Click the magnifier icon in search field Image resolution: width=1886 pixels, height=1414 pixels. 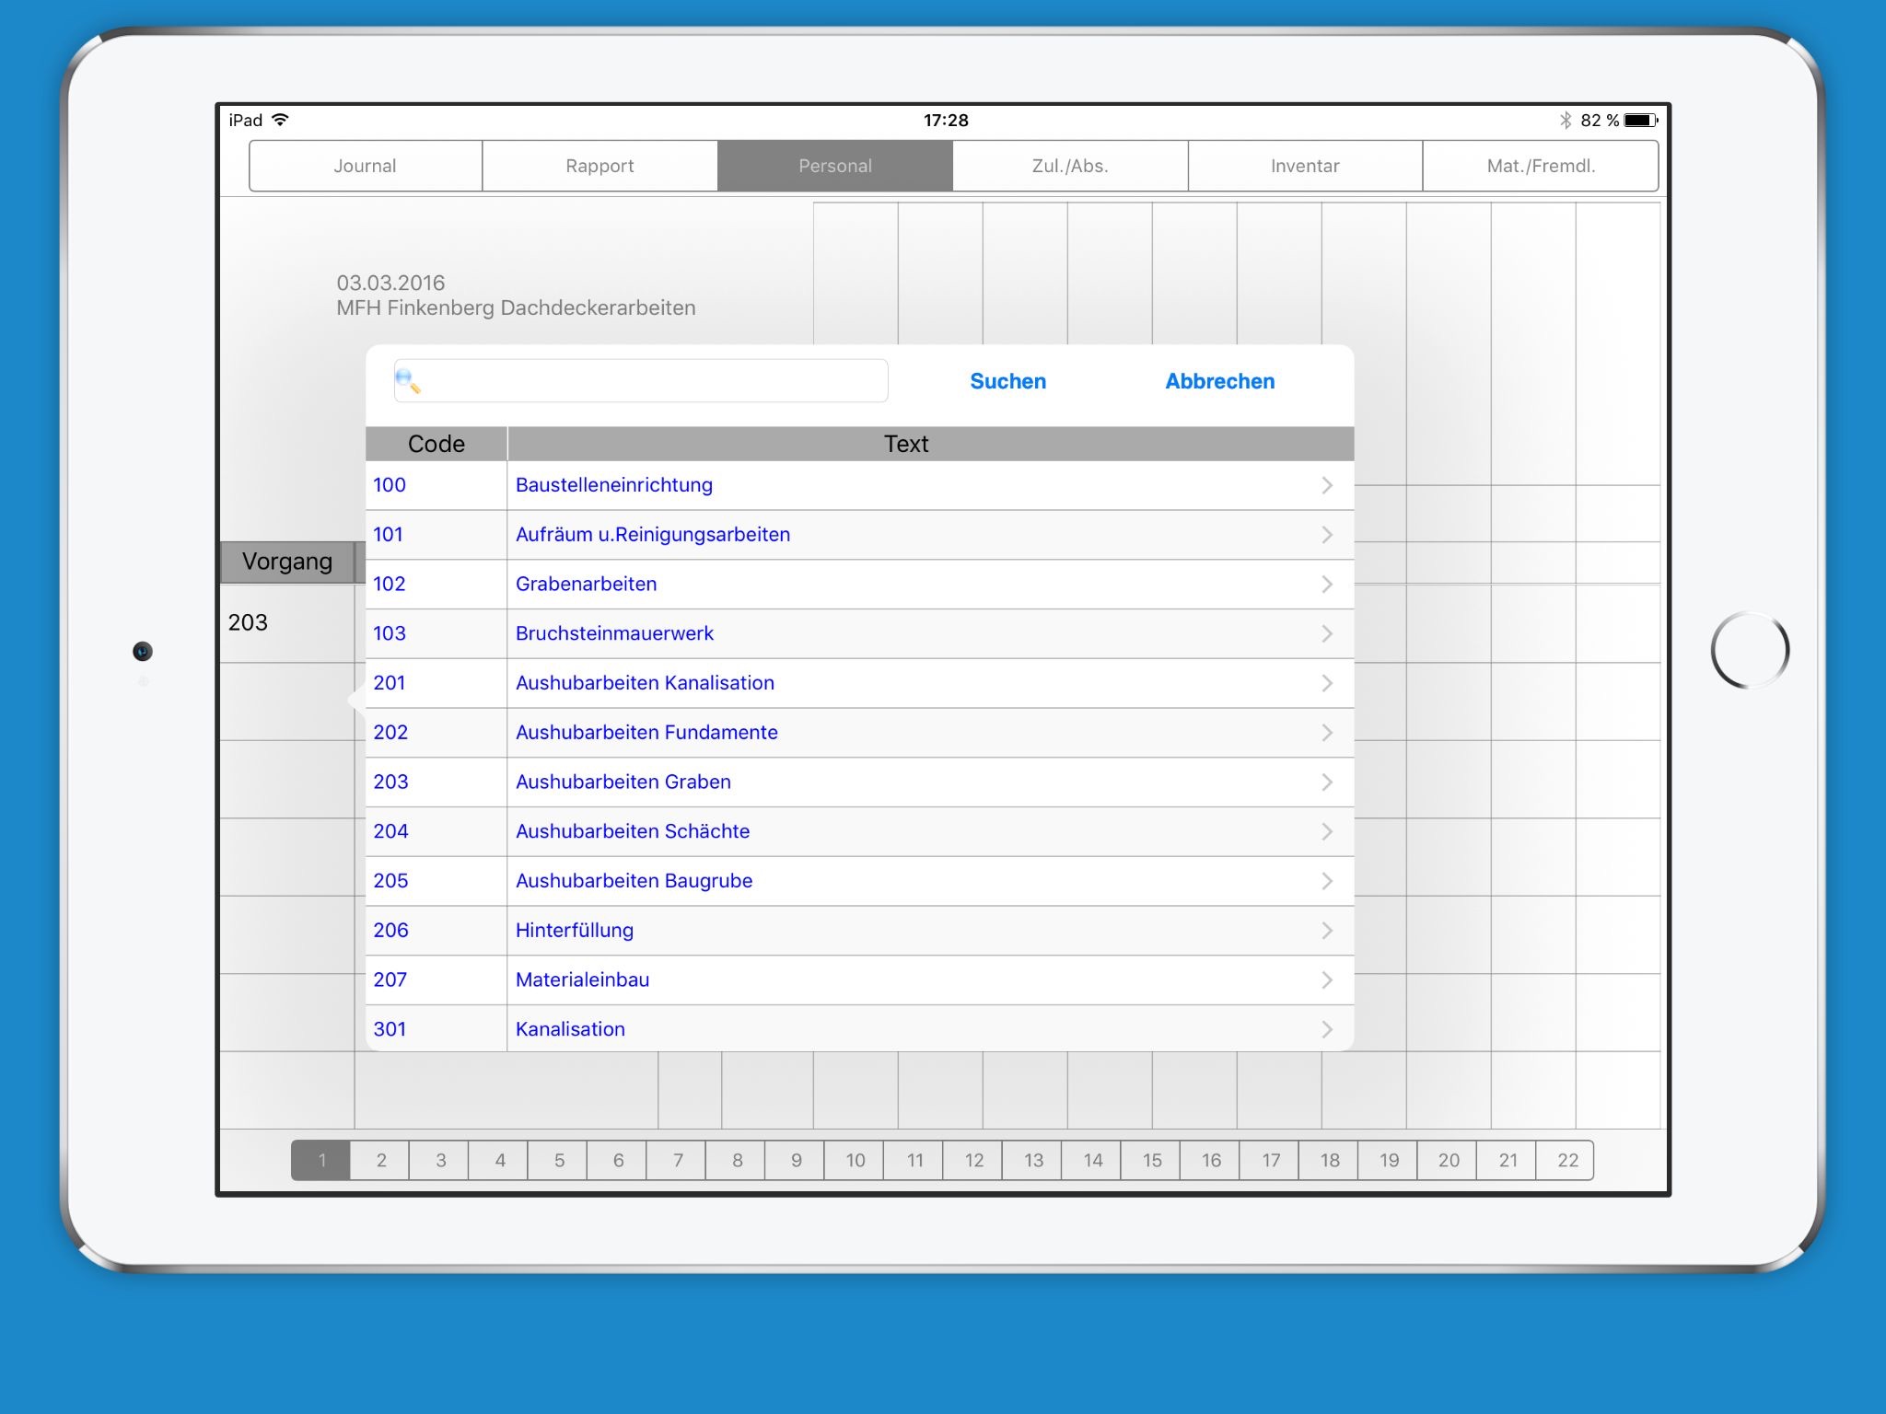[408, 380]
